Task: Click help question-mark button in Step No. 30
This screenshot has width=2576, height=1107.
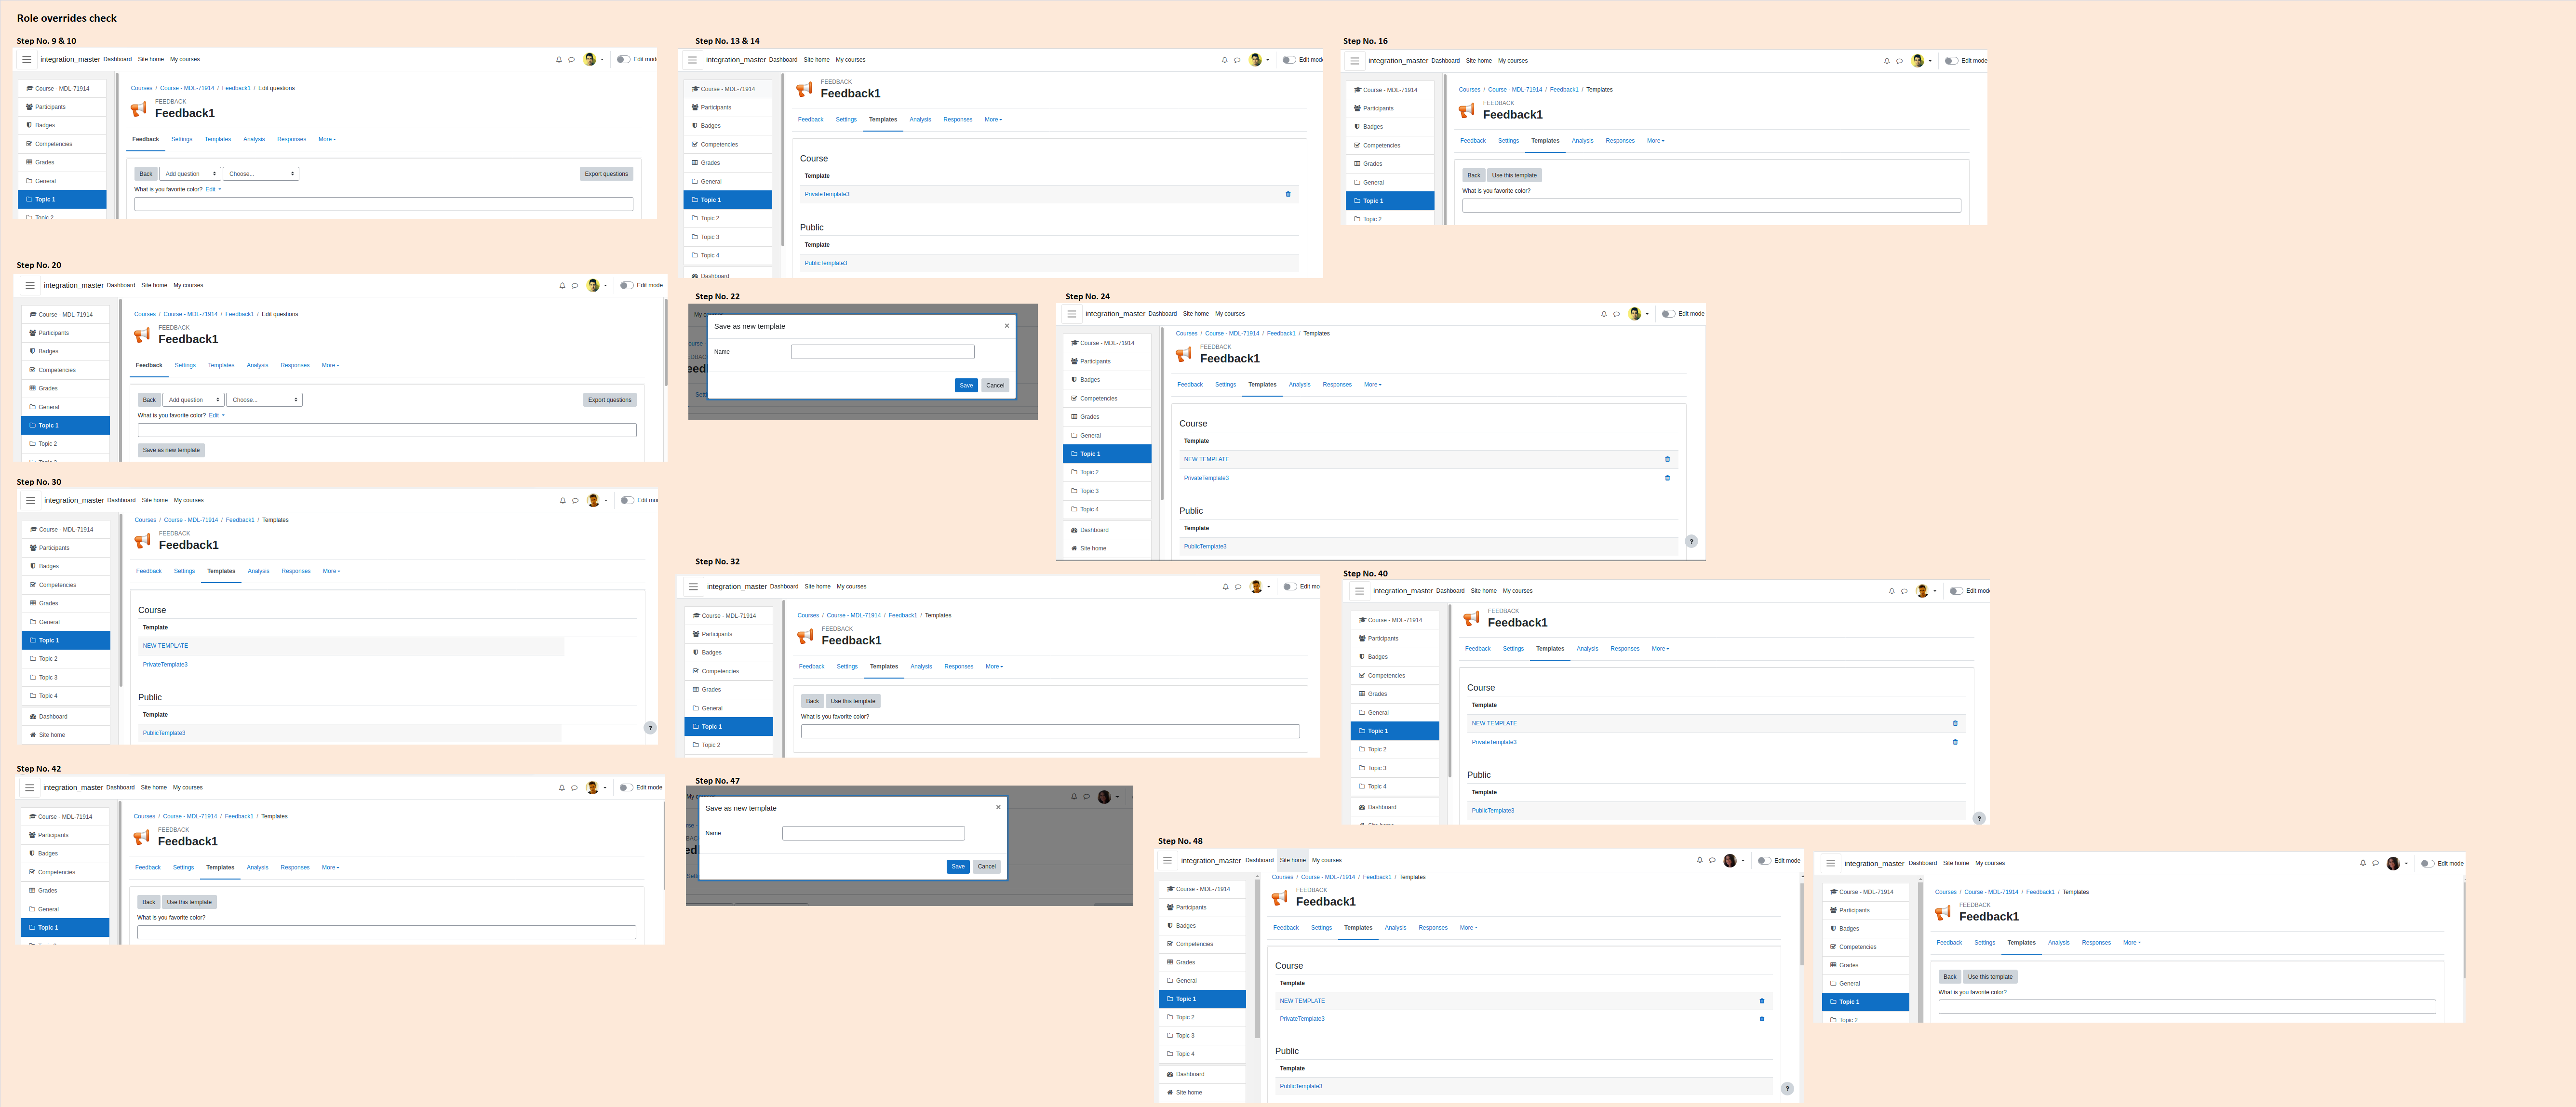Action: click(650, 728)
